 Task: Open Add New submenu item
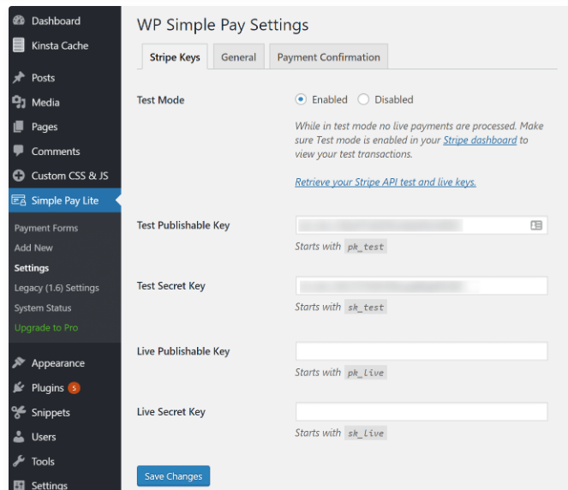pyautogui.click(x=33, y=248)
